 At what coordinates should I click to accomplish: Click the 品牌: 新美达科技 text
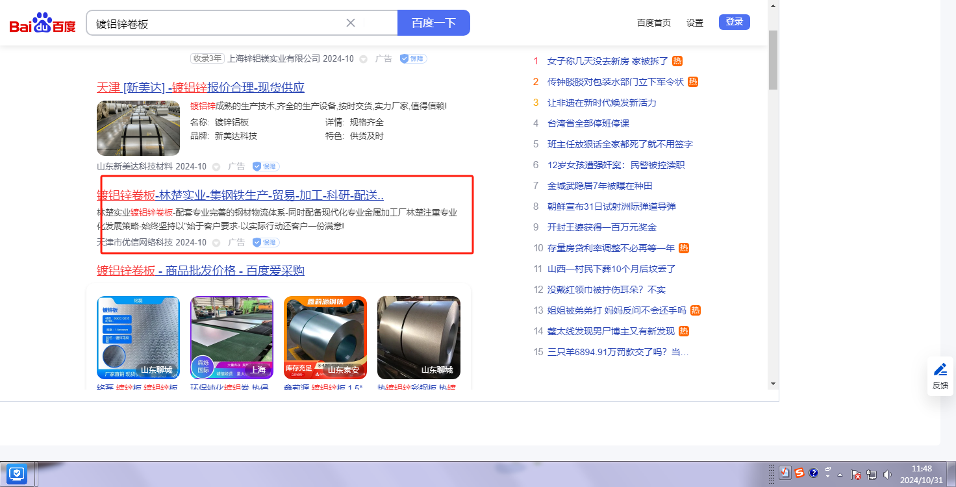pyautogui.click(x=223, y=136)
